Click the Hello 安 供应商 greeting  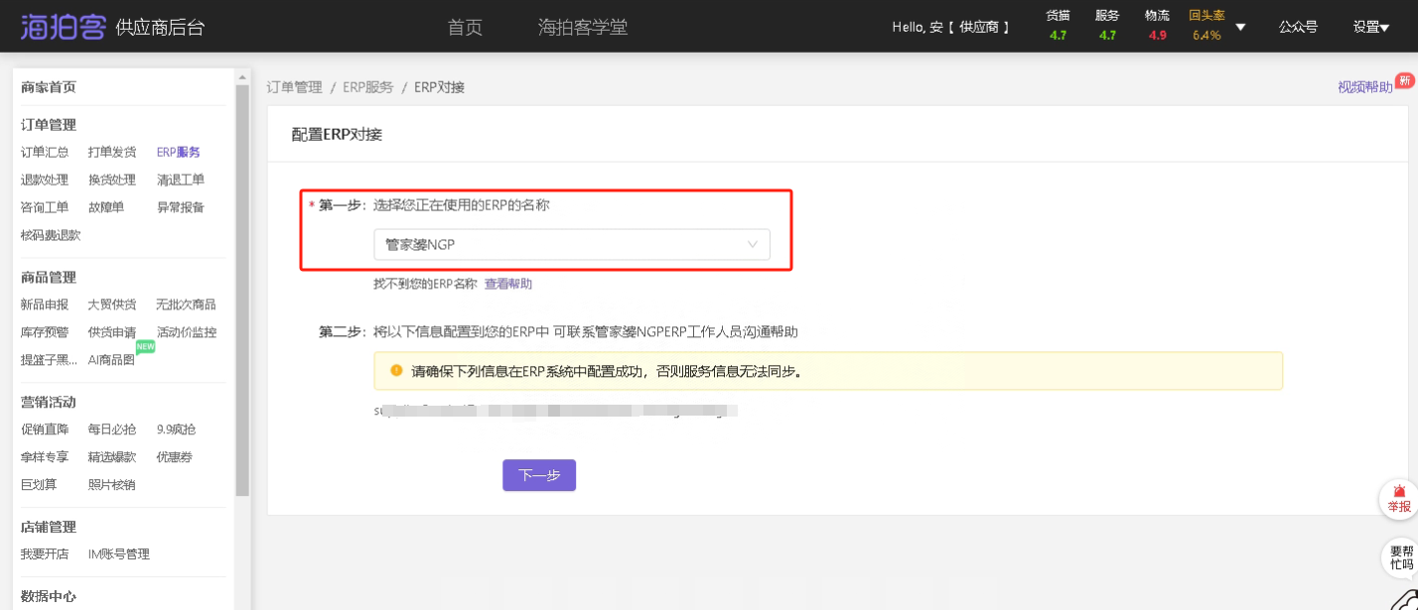coord(950,27)
